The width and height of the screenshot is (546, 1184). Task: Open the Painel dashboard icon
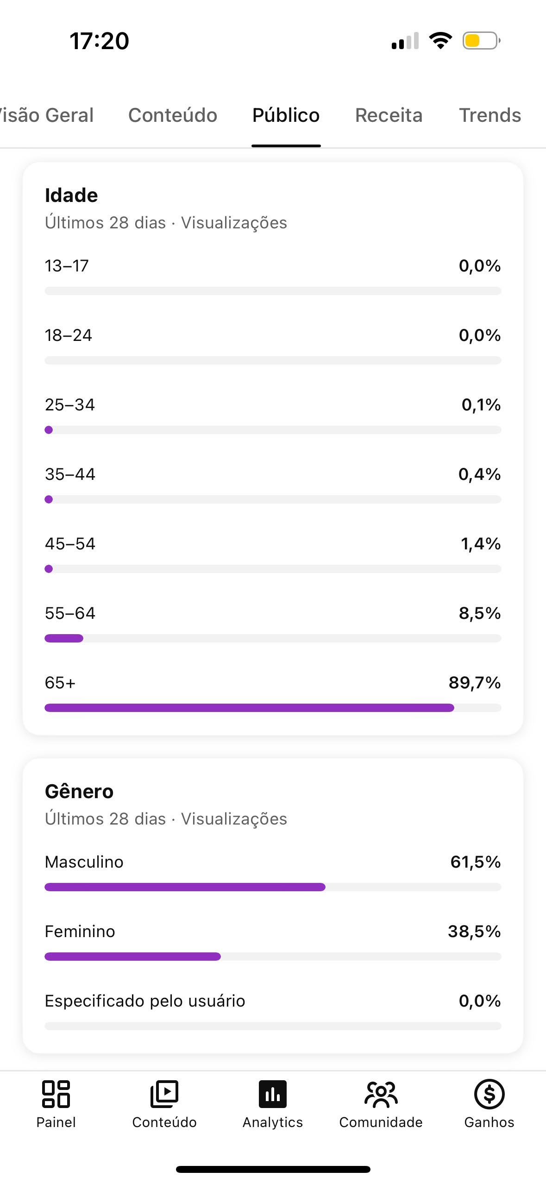[56, 1094]
